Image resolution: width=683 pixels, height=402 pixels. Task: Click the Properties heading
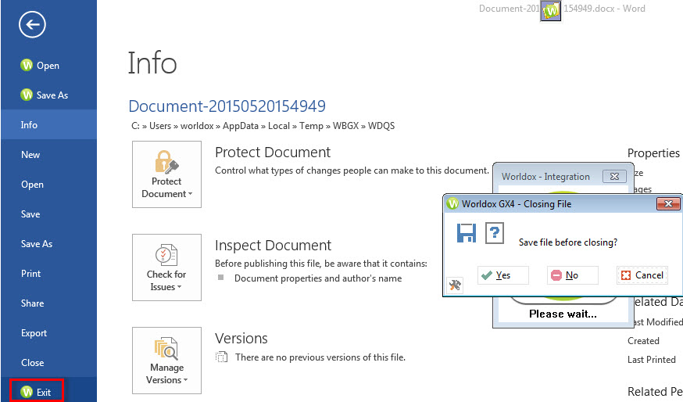tap(653, 153)
